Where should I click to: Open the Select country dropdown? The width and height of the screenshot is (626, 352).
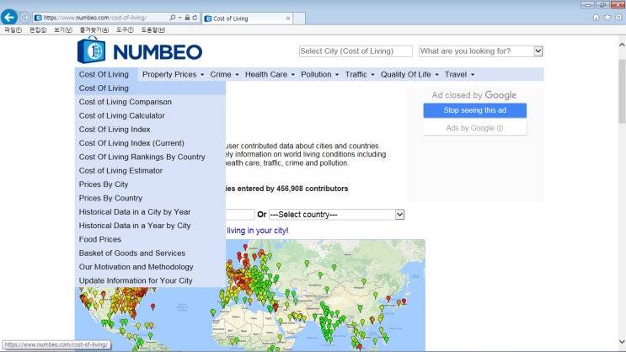tap(336, 215)
